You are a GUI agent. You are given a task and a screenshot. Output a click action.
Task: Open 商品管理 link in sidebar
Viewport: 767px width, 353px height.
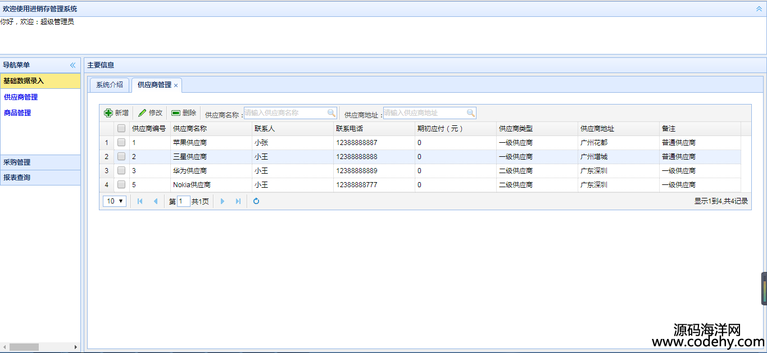click(x=17, y=113)
